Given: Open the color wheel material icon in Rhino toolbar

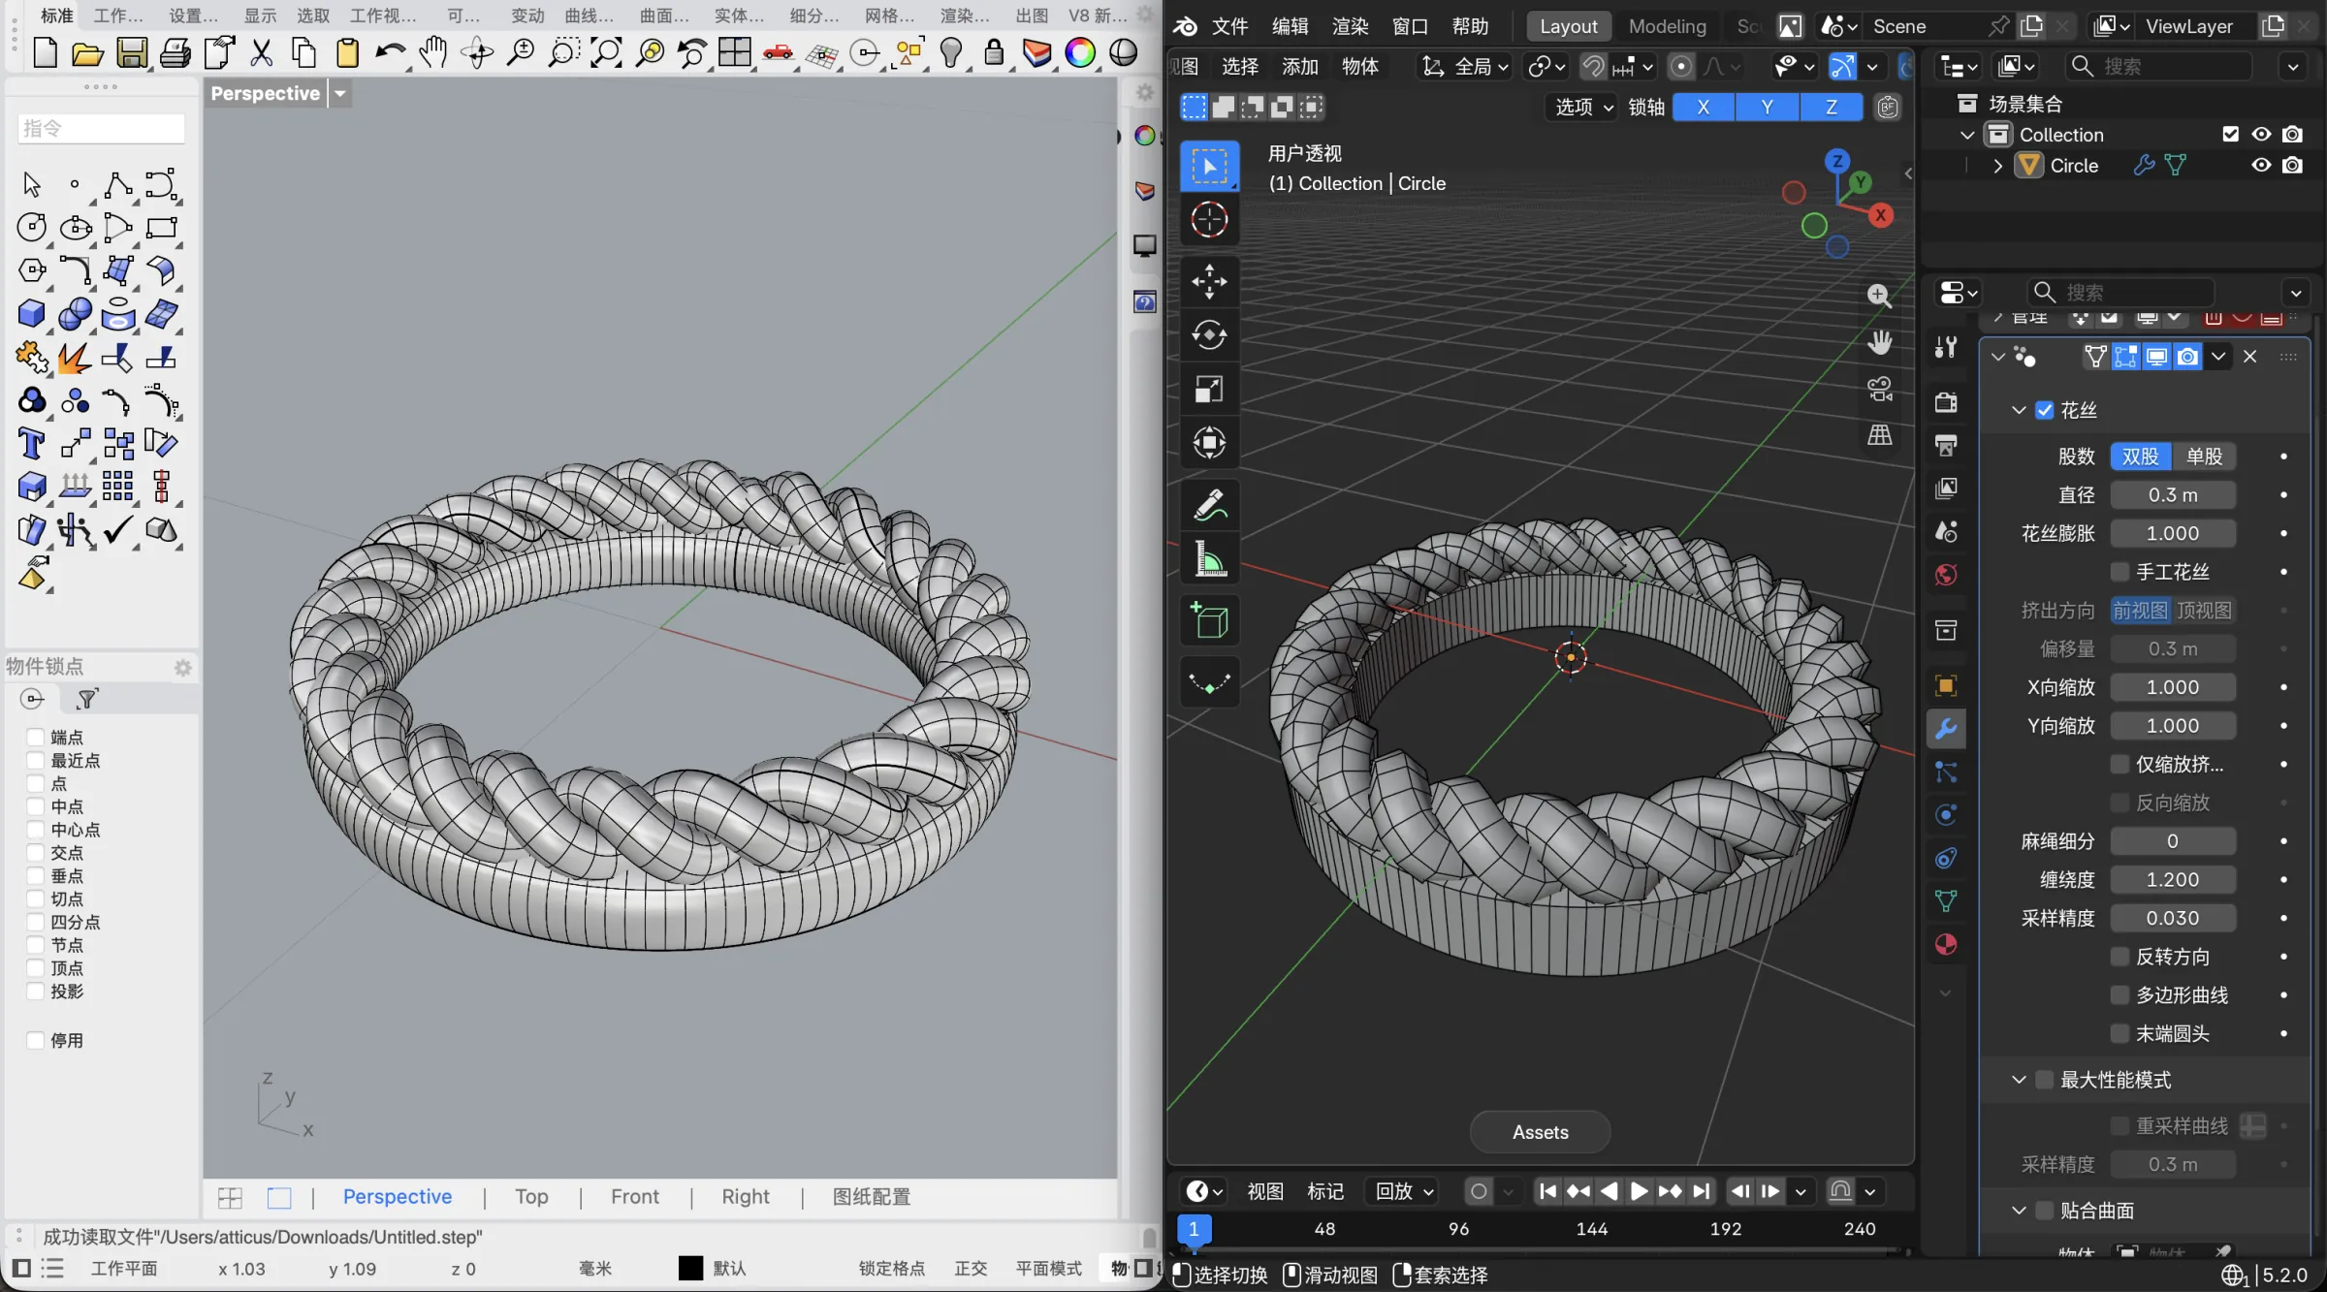Looking at the screenshot, I should pos(1079,52).
